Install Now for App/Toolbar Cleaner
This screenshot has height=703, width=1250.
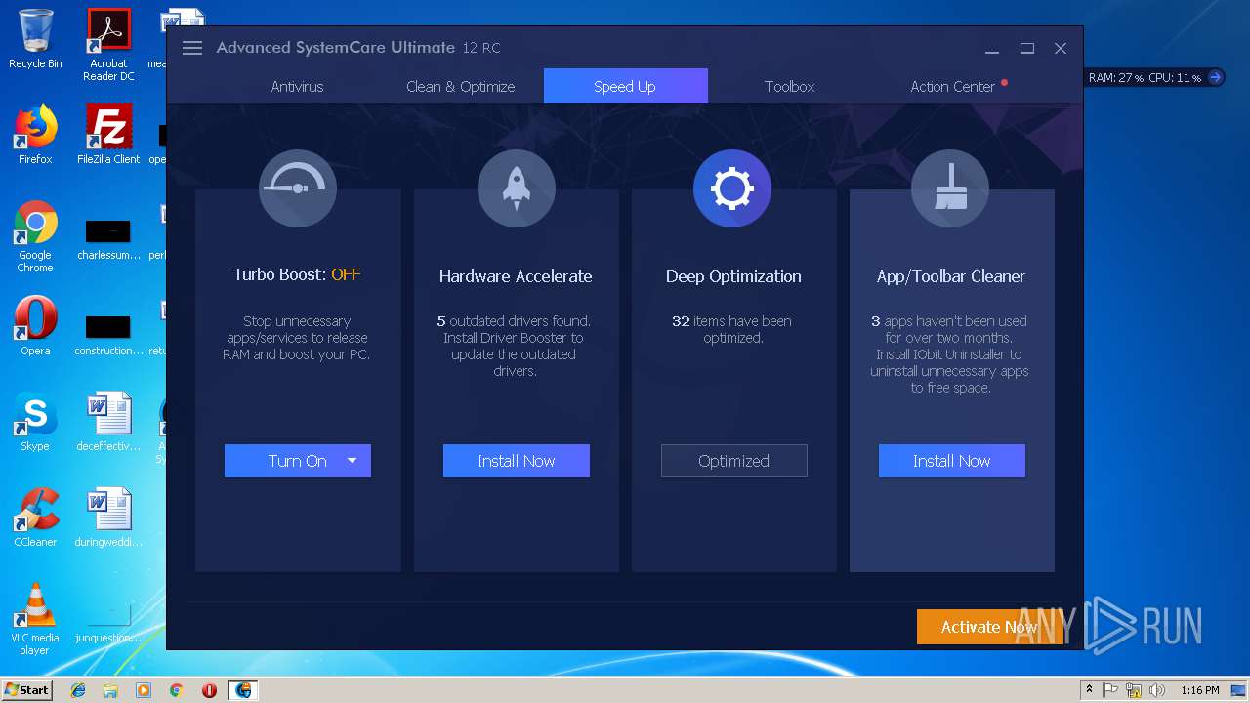pos(952,461)
